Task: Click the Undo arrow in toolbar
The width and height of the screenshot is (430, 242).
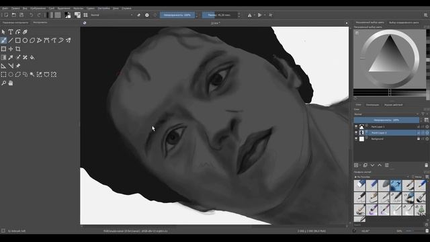Action: [x=32, y=15]
